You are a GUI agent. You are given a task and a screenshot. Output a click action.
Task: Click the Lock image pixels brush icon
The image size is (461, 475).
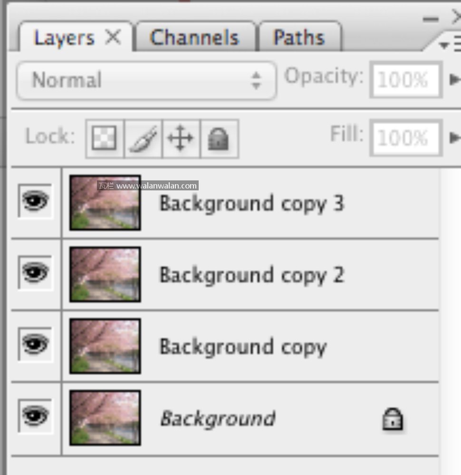[x=143, y=139]
